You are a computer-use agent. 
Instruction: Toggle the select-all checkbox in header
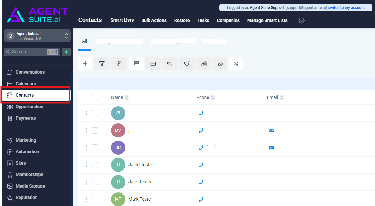95,97
